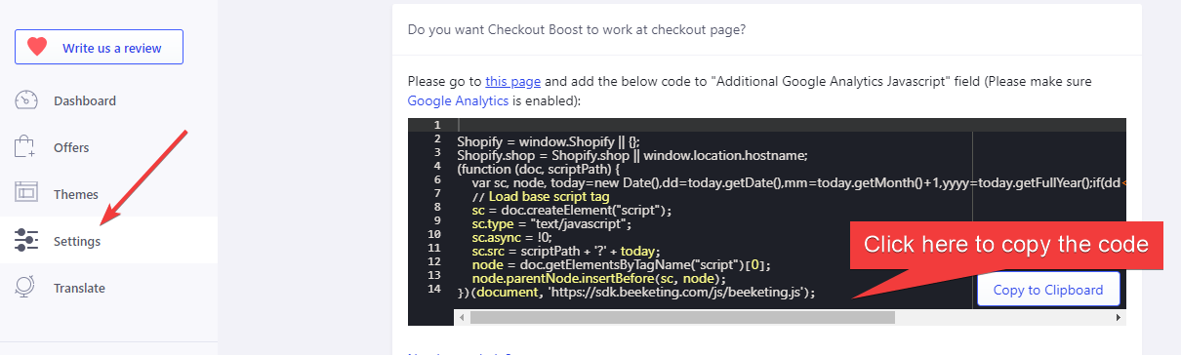This screenshot has height=355, width=1181.
Task: Click the Translate globe icon
Action: click(x=26, y=288)
